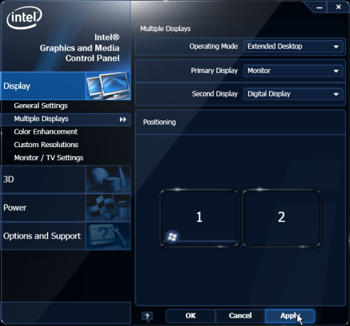The height and width of the screenshot is (326, 350).
Task: Minimize the control panel window
Action: coord(320,8)
